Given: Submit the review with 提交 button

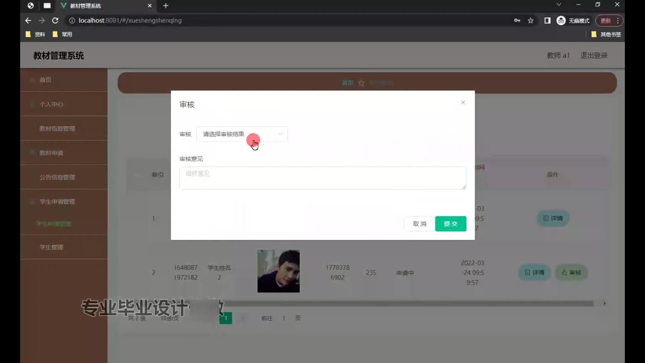Looking at the screenshot, I should 450,224.
